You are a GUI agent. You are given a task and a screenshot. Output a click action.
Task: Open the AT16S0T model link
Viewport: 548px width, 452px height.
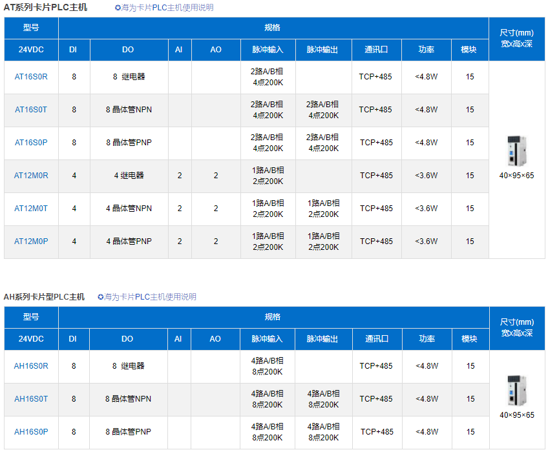pyautogui.click(x=31, y=110)
